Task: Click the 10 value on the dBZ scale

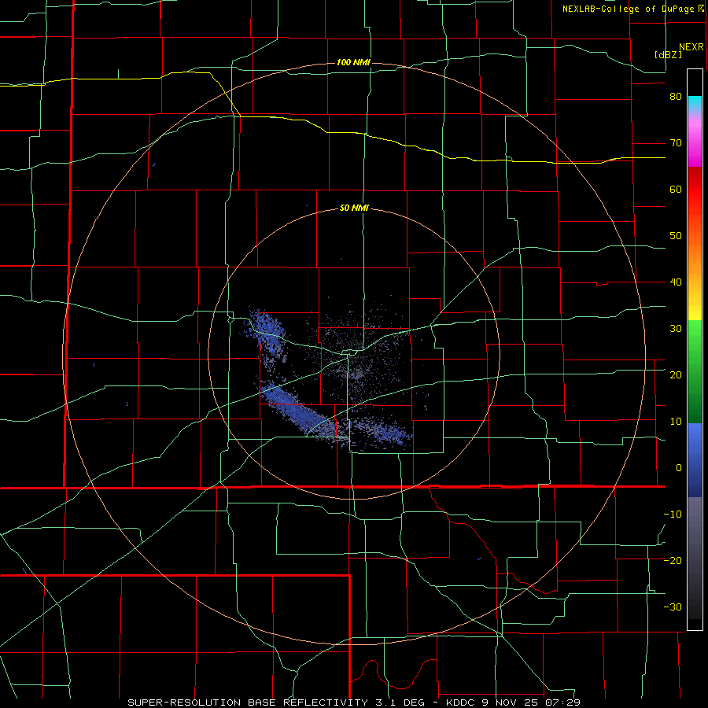Action: tap(676, 422)
